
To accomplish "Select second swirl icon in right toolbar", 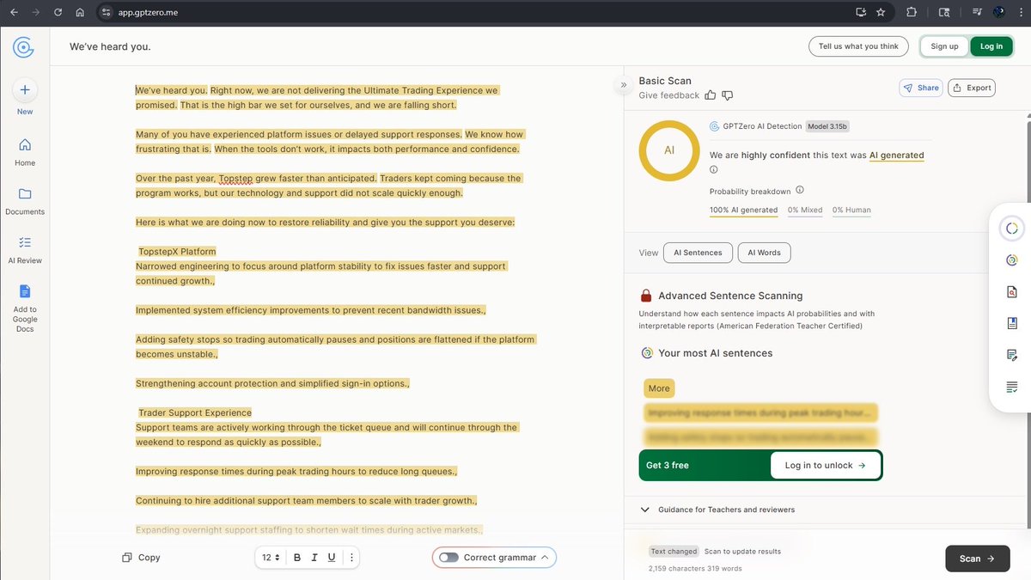I will click(1012, 259).
